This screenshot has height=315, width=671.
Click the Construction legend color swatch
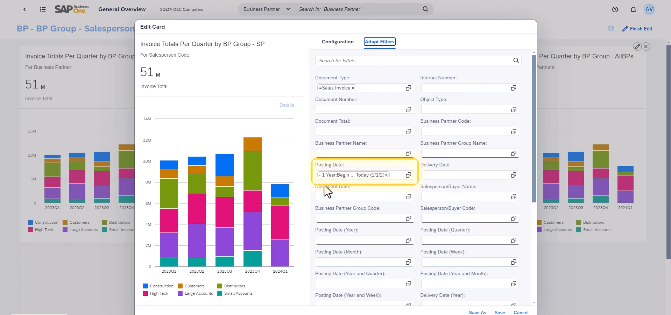pos(146,286)
